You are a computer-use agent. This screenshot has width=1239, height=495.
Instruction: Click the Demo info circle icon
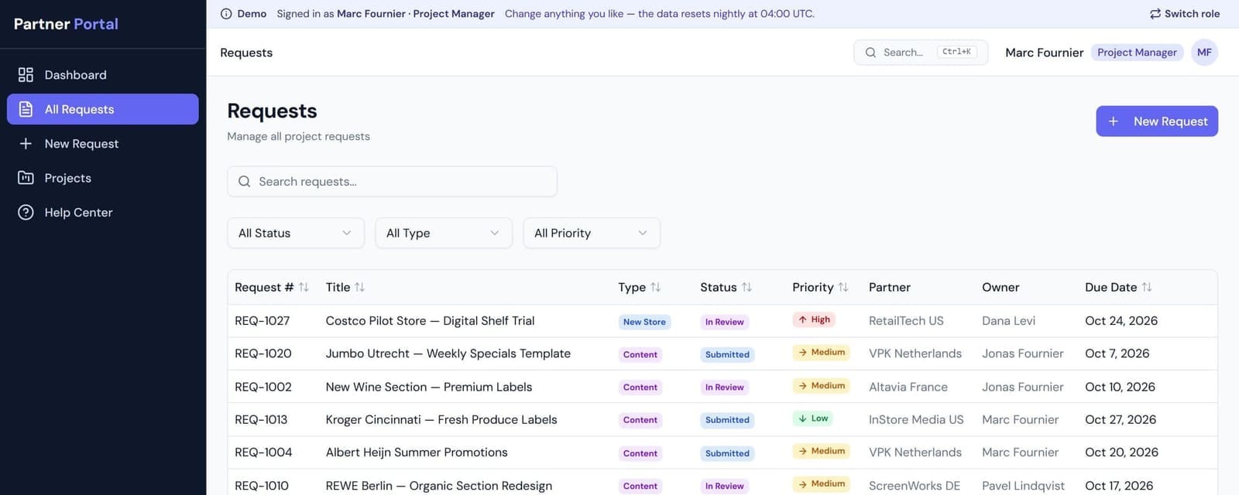click(226, 14)
